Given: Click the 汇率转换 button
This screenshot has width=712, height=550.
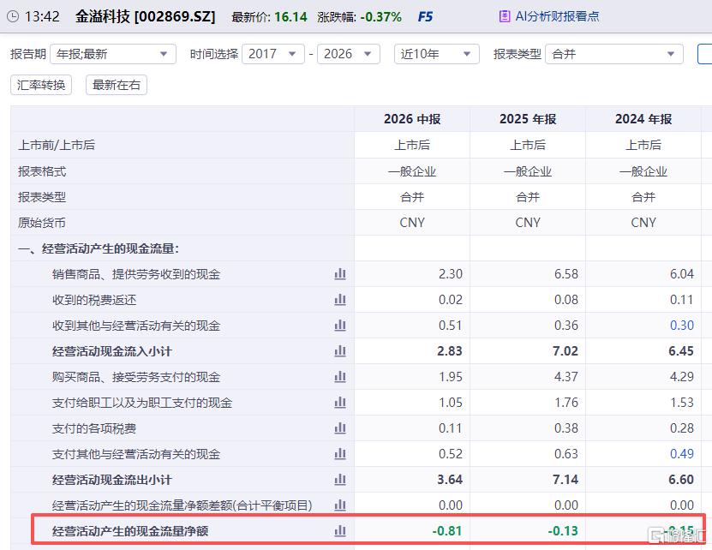Looking at the screenshot, I should pyautogui.click(x=41, y=85).
